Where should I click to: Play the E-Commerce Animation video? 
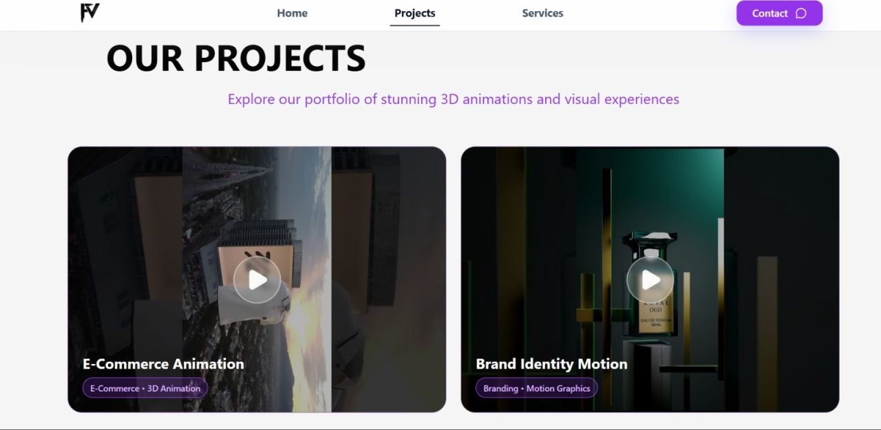tap(257, 279)
